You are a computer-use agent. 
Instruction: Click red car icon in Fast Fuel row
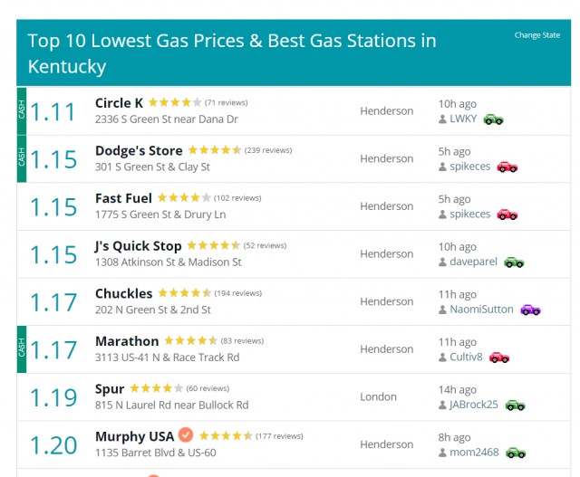(x=507, y=215)
